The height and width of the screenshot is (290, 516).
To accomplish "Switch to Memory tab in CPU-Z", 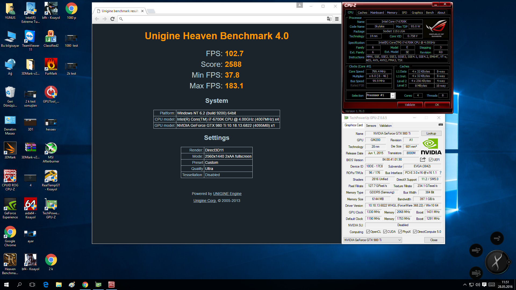I will tap(392, 13).
